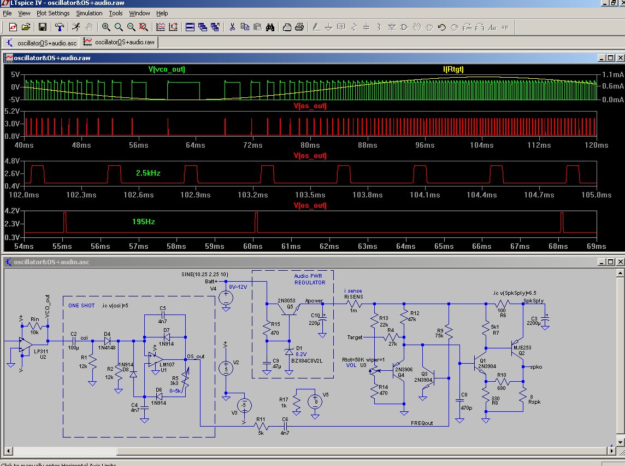This screenshot has width=625, height=466.
Task: Click the Run simulation icon
Action: pos(76,27)
